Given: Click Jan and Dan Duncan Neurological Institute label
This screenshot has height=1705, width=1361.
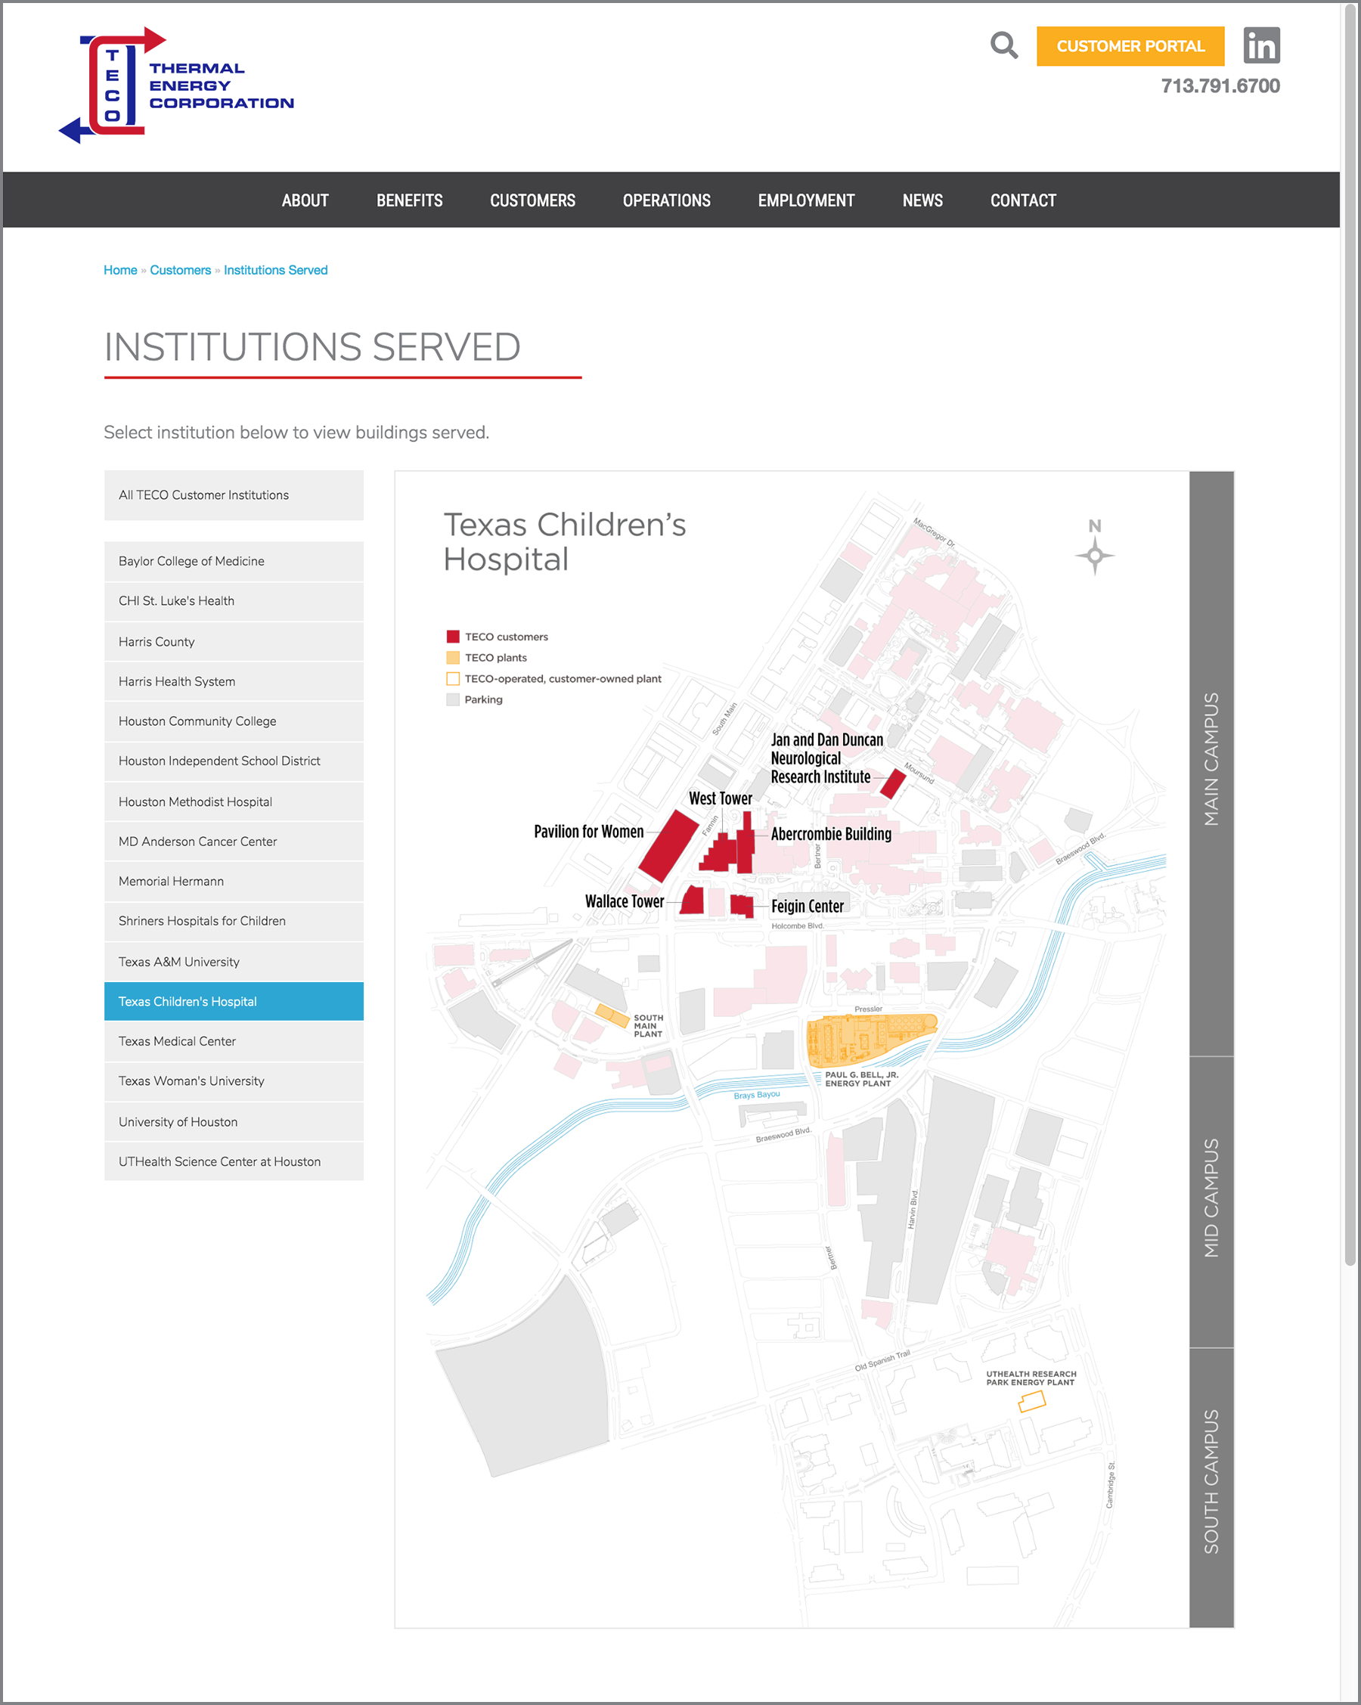Looking at the screenshot, I should point(826,758).
